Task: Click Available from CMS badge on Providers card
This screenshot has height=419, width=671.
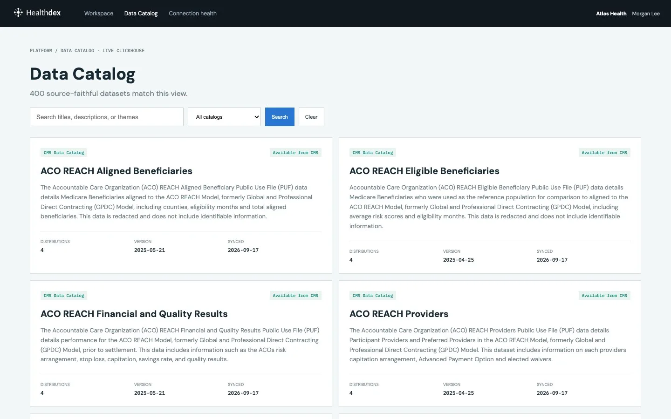Action: (604, 296)
